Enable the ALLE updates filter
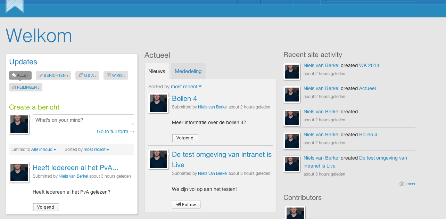Screen dimensions: 446x219 point(20,75)
